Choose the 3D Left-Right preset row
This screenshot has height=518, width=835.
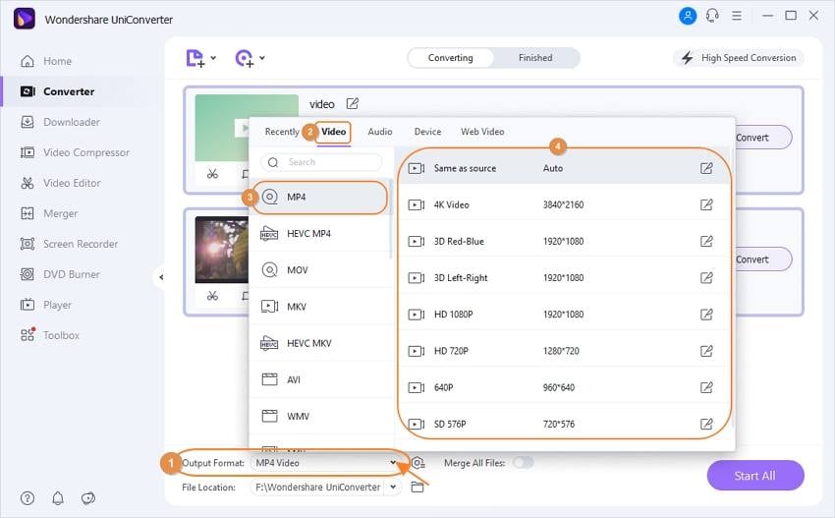564,277
